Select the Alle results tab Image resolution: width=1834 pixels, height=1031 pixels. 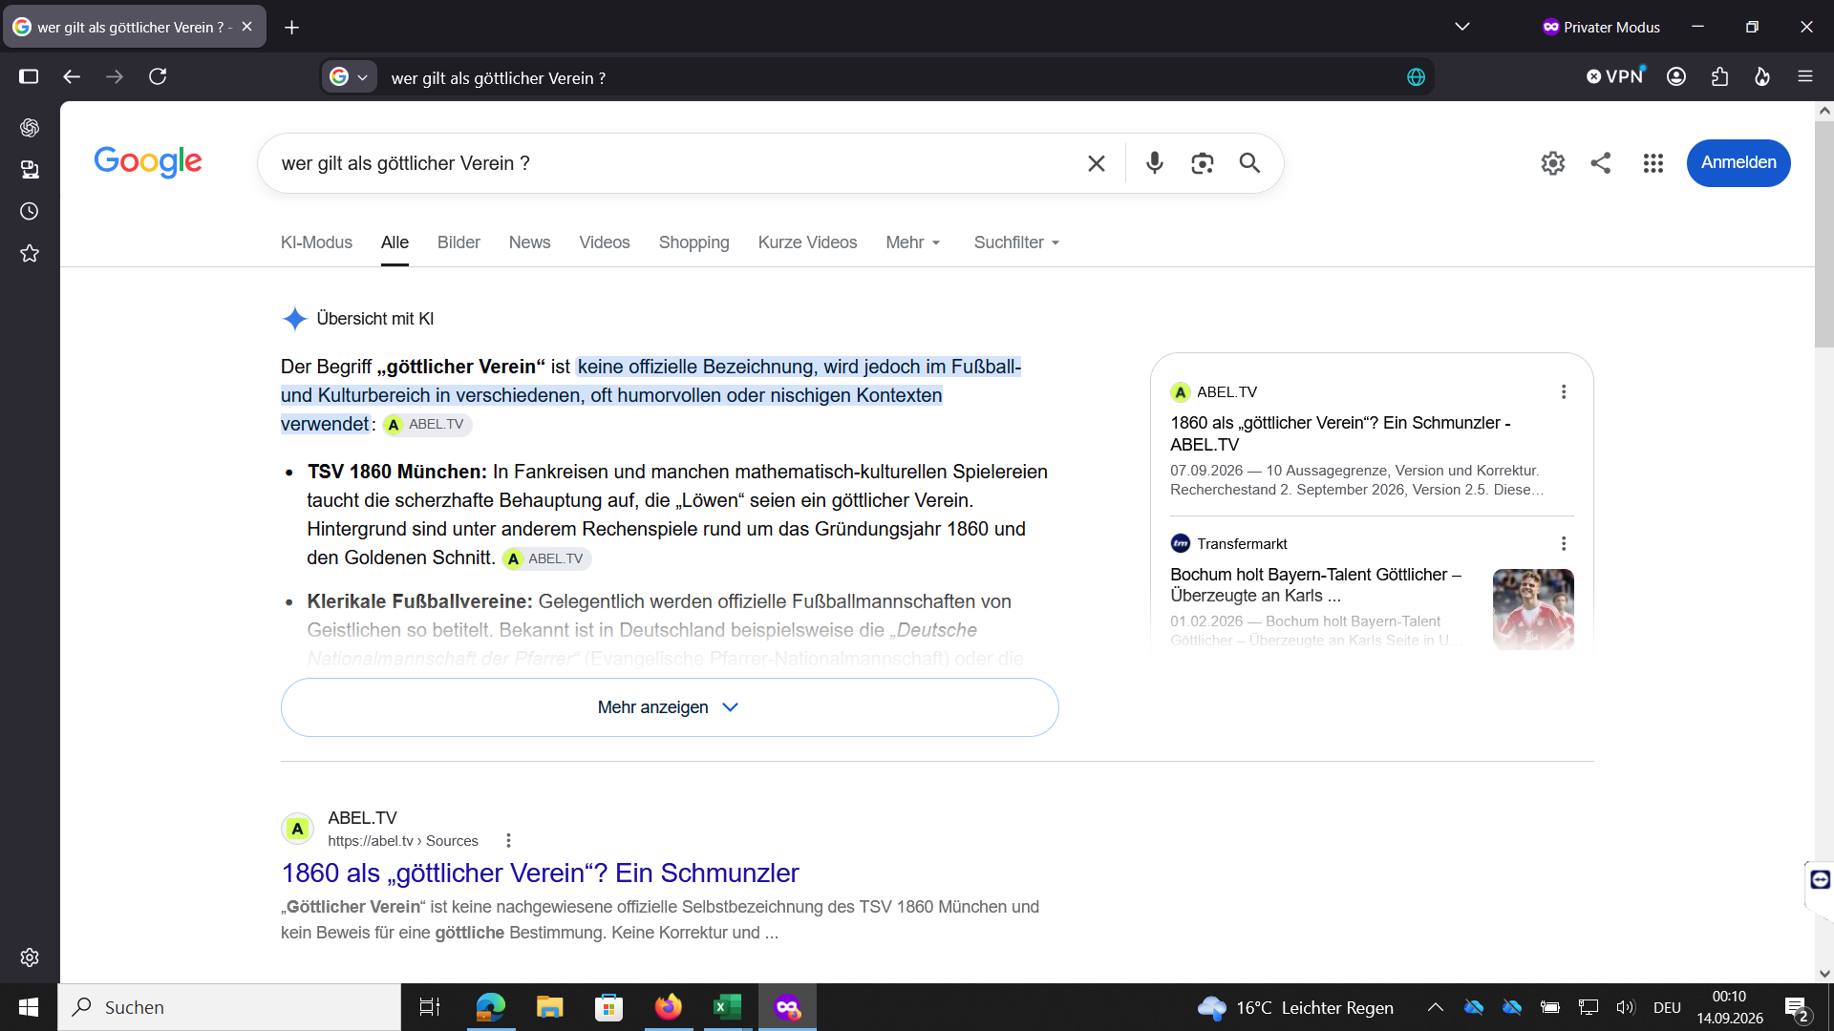395,242
